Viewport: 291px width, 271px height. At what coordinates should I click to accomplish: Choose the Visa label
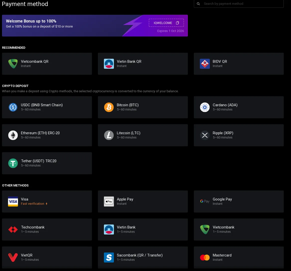[24, 199]
